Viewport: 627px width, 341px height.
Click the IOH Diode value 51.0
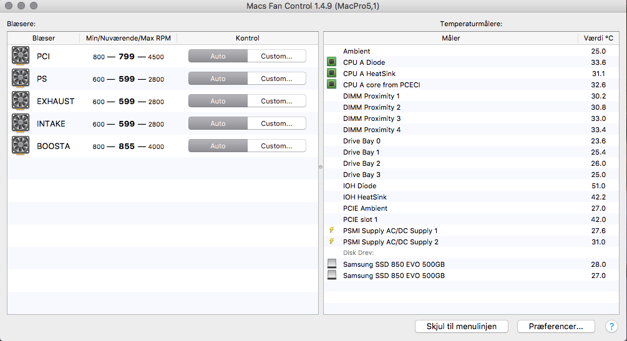coord(598,186)
